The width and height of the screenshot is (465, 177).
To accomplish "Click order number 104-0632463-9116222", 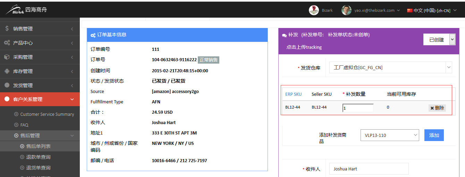I will 174,60.
